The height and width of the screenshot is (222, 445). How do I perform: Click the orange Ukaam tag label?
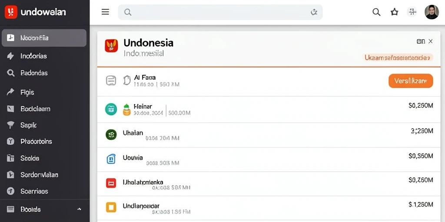pyautogui.click(x=399, y=58)
